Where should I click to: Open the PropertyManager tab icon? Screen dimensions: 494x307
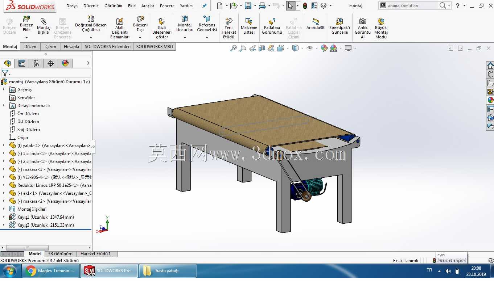pyautogui.click(x=22, y=63)
